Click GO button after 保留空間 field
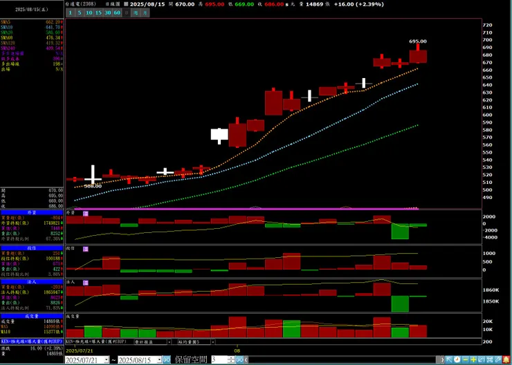This screenshot has height=365, width=512. click(239, 359)
